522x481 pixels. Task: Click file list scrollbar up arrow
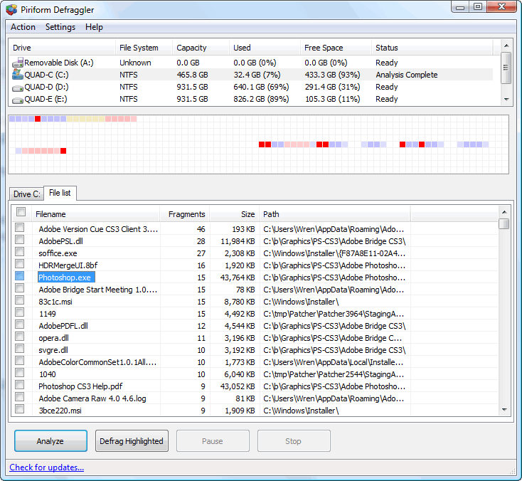(504, 212)
